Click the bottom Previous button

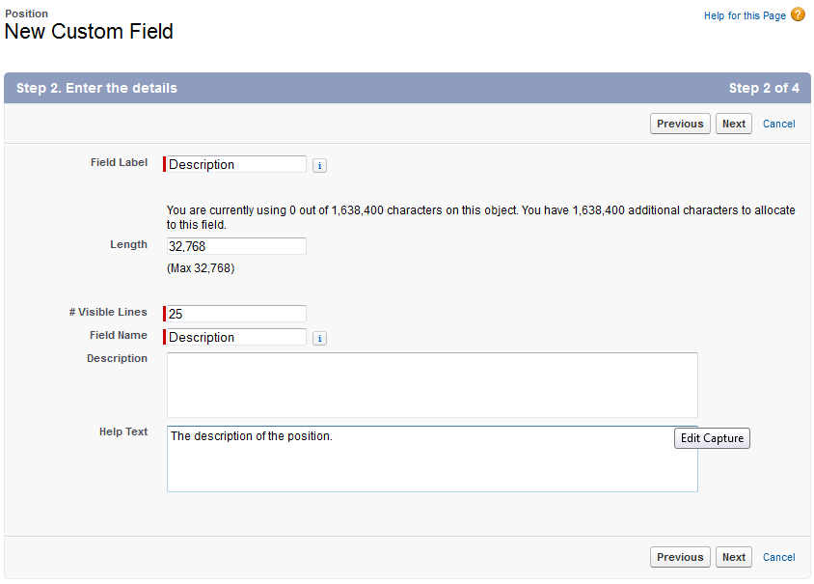click(680, 557)
